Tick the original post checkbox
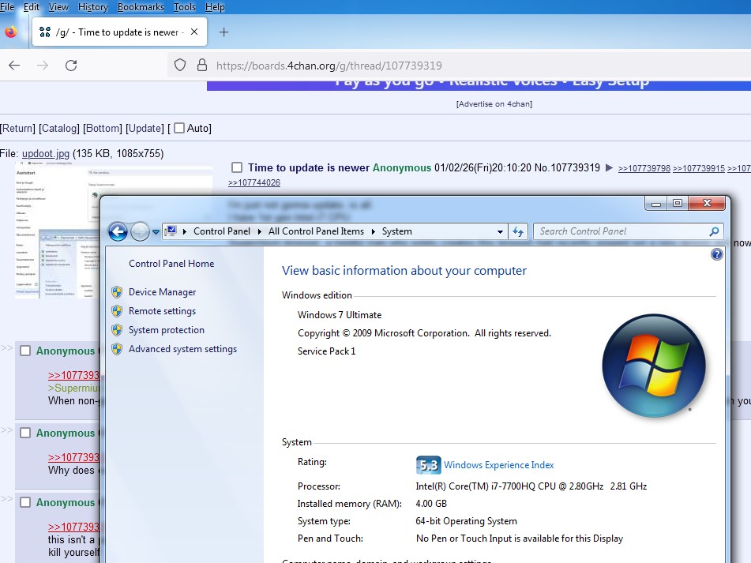 237,167
